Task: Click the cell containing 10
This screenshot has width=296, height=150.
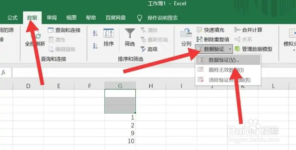Action: [x=120, y=141]
